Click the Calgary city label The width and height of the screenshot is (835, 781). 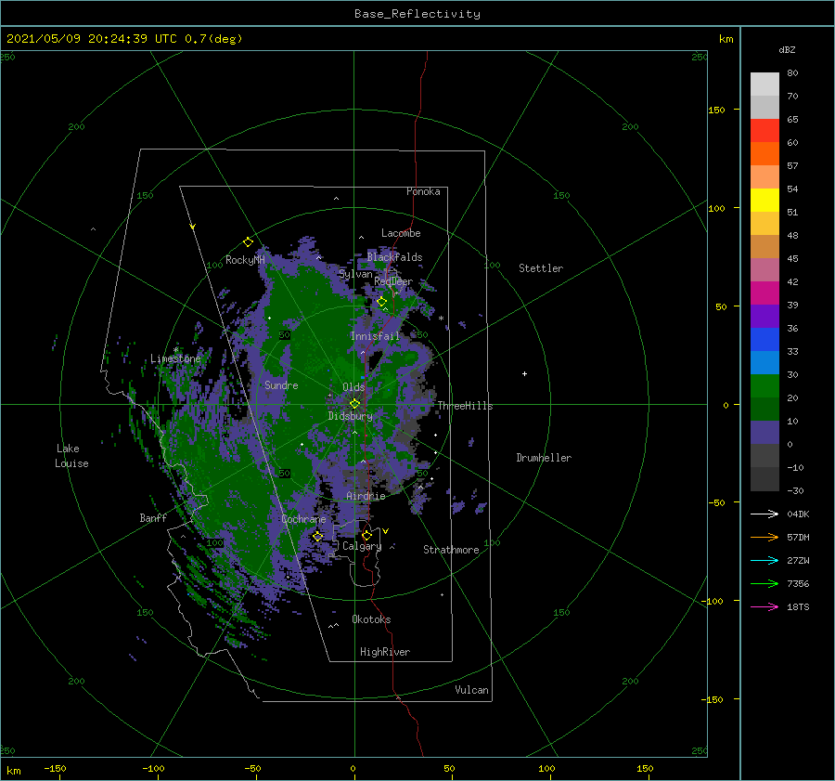(x=362, y=546)
